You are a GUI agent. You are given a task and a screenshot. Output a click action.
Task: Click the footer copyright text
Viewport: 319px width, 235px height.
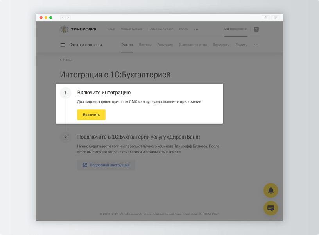159,214
